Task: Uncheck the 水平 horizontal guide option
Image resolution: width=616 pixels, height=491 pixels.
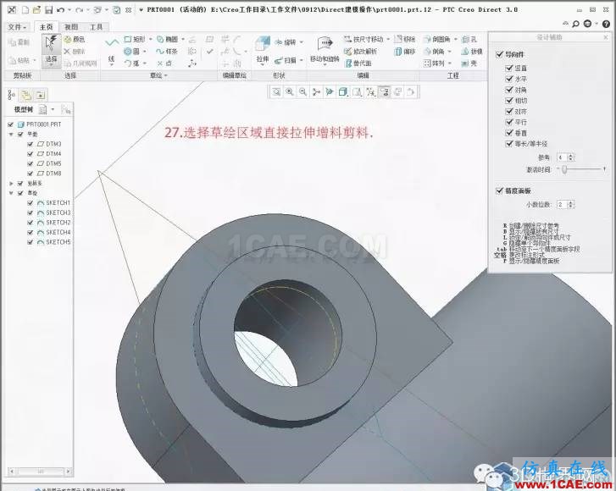Action: [509, 79]
